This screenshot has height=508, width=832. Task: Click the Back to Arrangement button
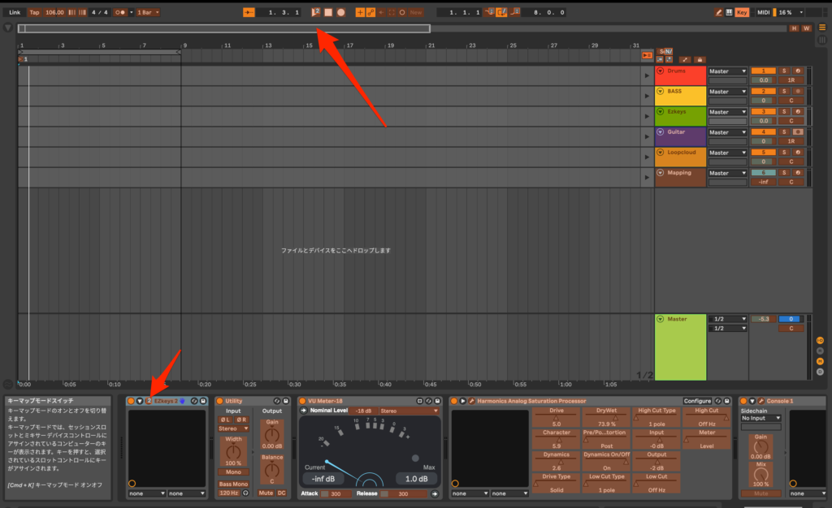(x=647, y=54)
